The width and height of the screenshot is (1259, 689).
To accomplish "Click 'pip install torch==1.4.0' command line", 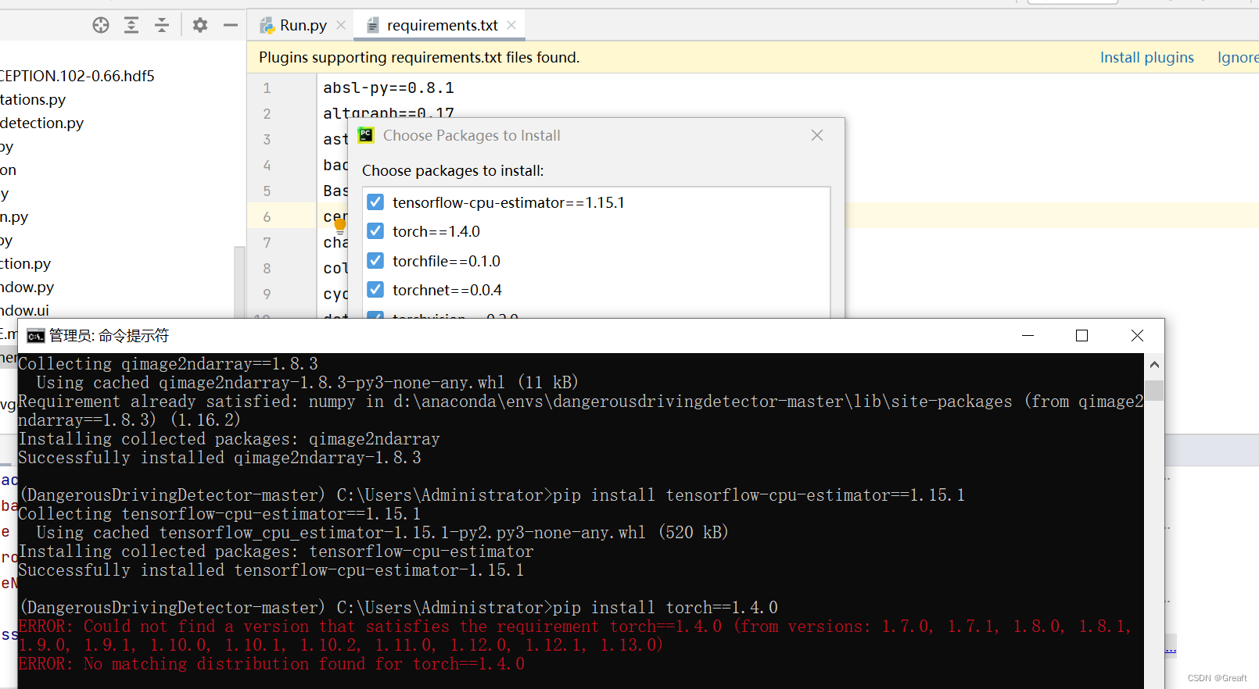I will (665, 608).
